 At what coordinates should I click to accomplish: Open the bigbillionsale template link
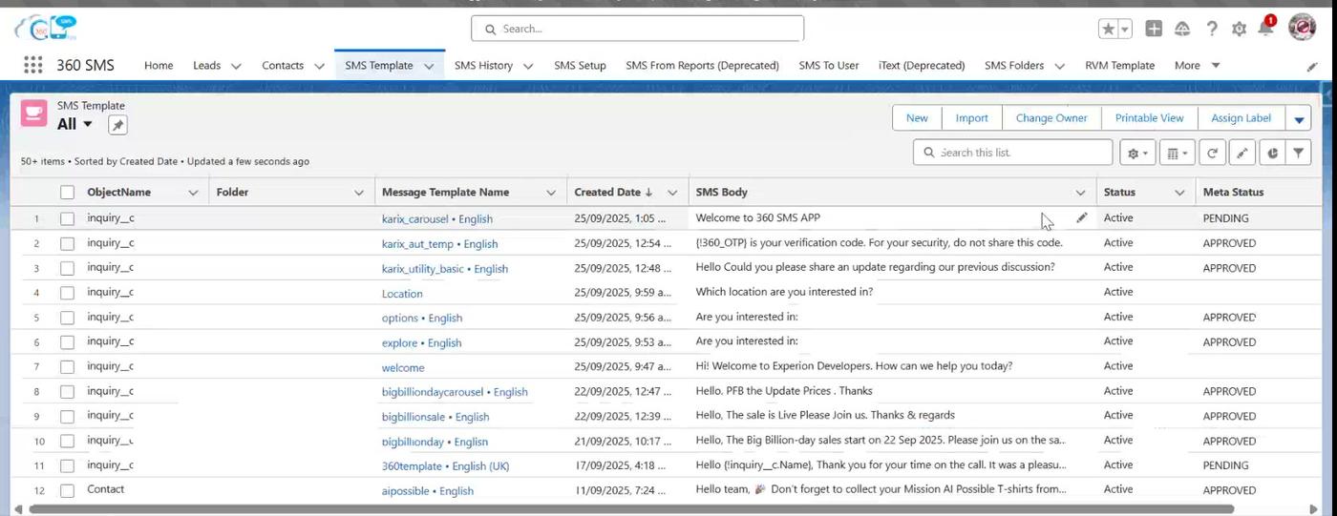(435, 417)
